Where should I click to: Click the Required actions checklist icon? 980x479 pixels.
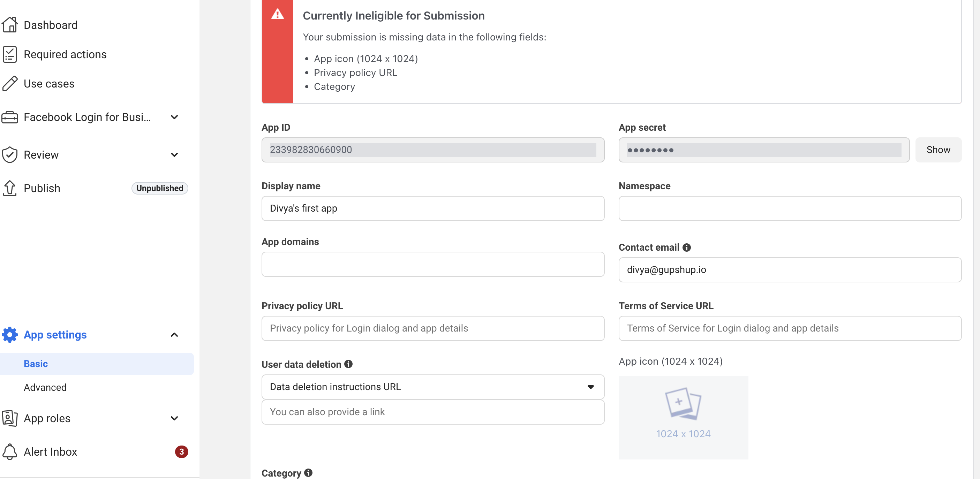click(x=10, y=54)
